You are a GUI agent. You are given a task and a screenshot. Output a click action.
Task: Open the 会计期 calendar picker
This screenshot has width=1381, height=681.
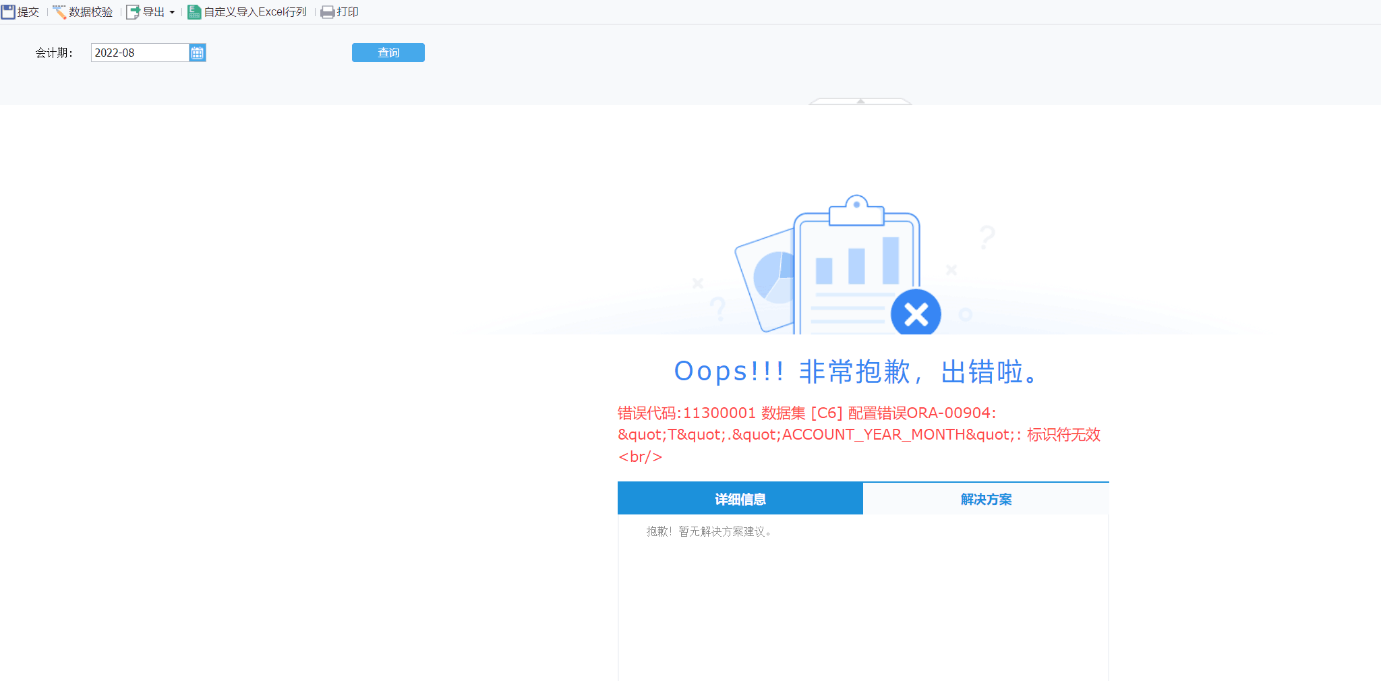198,53
